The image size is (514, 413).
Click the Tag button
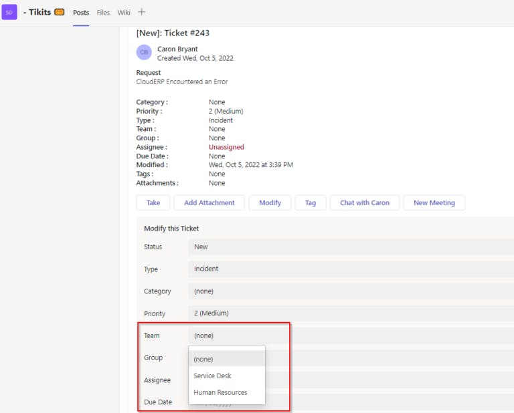tap(311, 202)
